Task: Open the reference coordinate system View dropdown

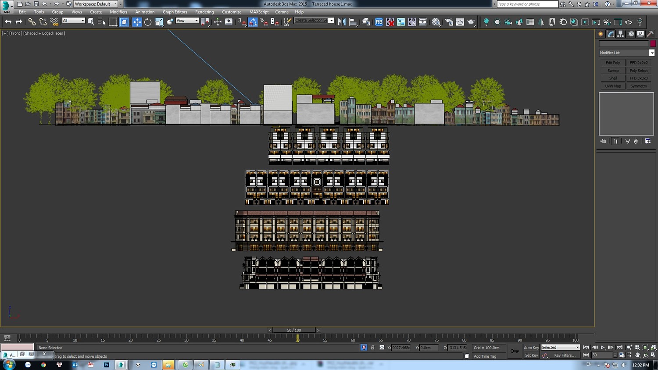Action: tap(187, 21)
